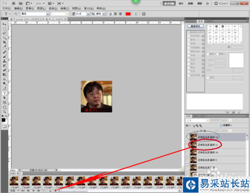
Task: Center align the text
Action: (x=115, y=14)
